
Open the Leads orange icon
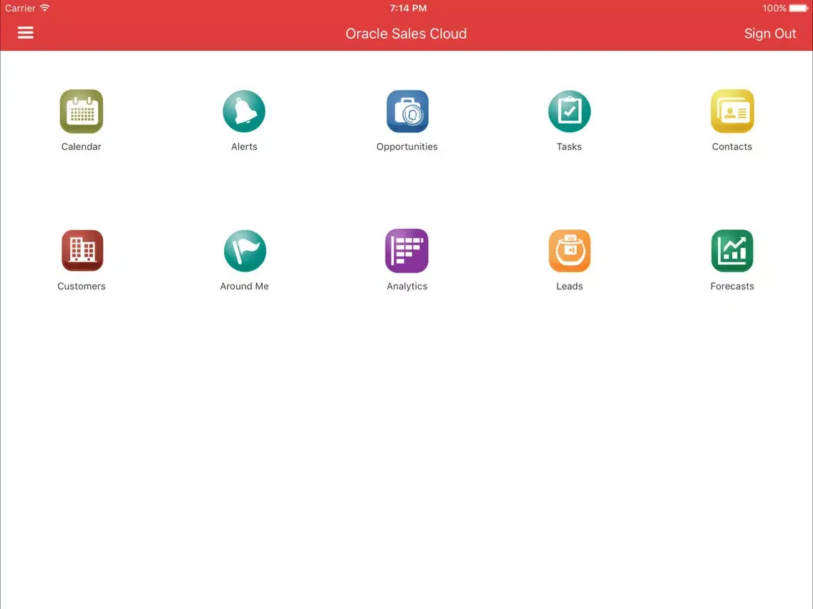[569, 251]
